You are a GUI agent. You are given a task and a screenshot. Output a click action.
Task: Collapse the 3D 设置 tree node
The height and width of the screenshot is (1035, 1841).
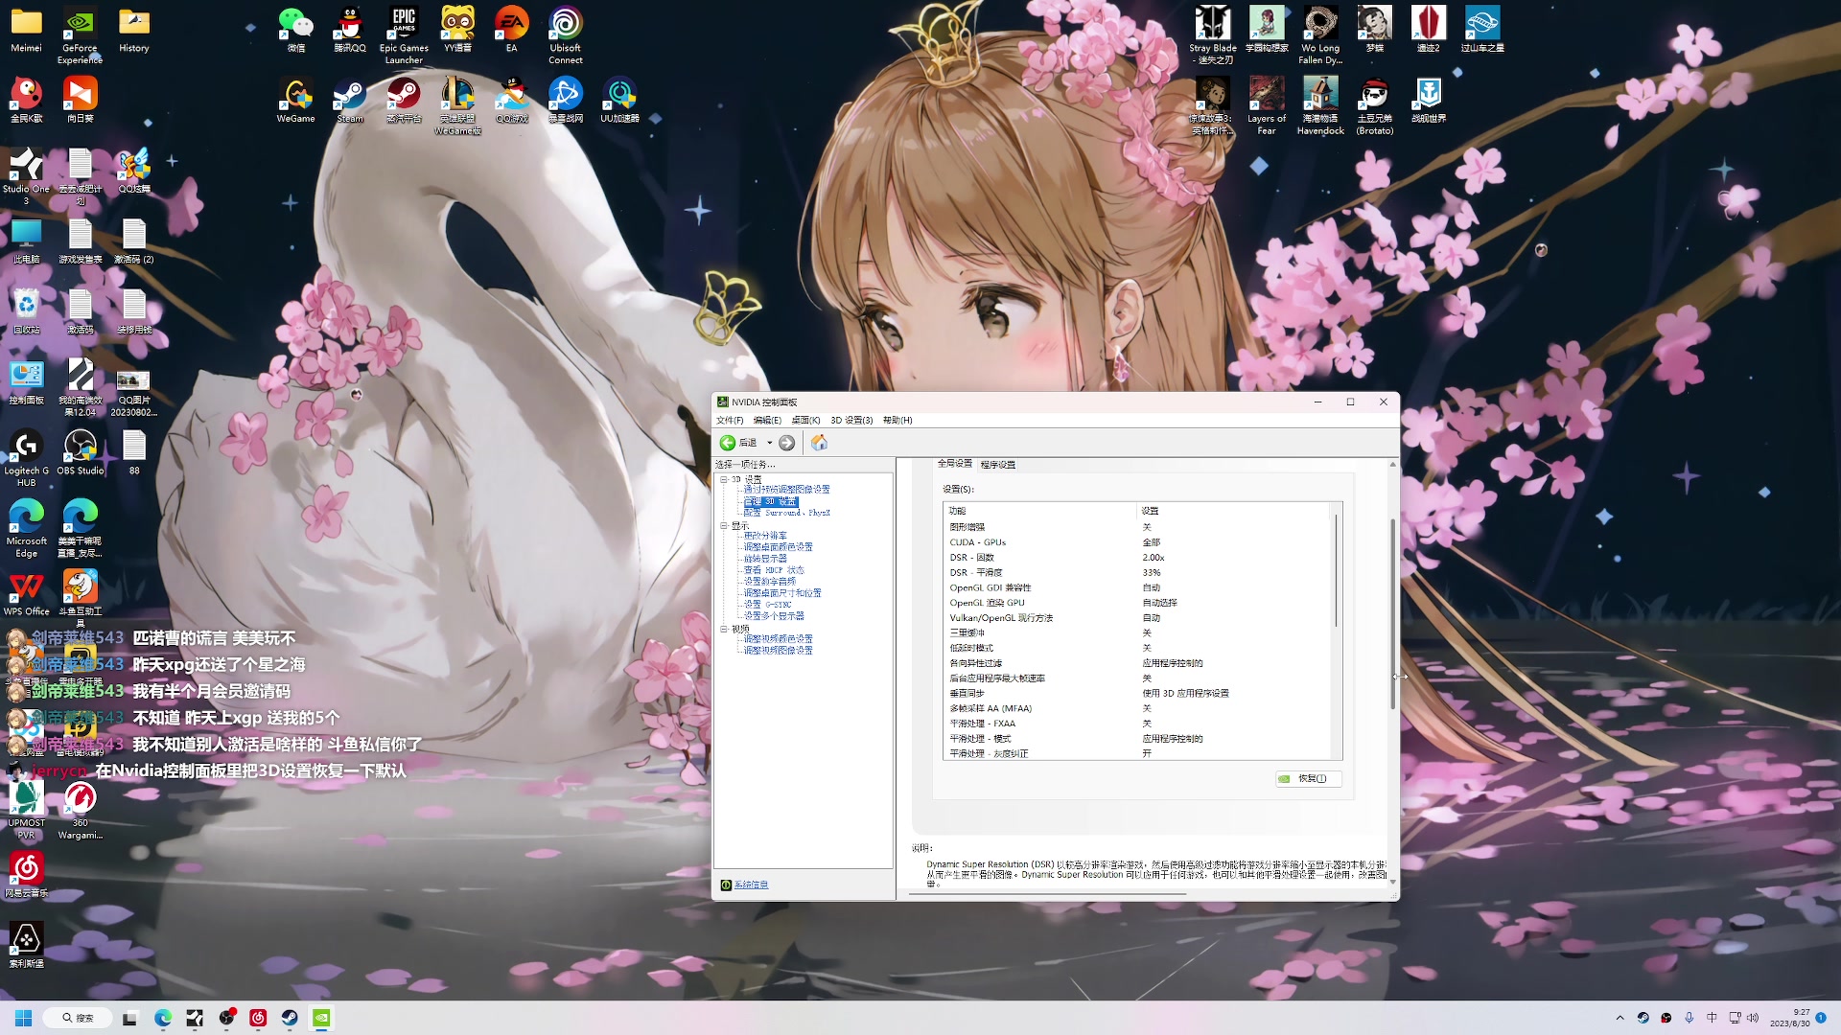click(x=724, y=479)
